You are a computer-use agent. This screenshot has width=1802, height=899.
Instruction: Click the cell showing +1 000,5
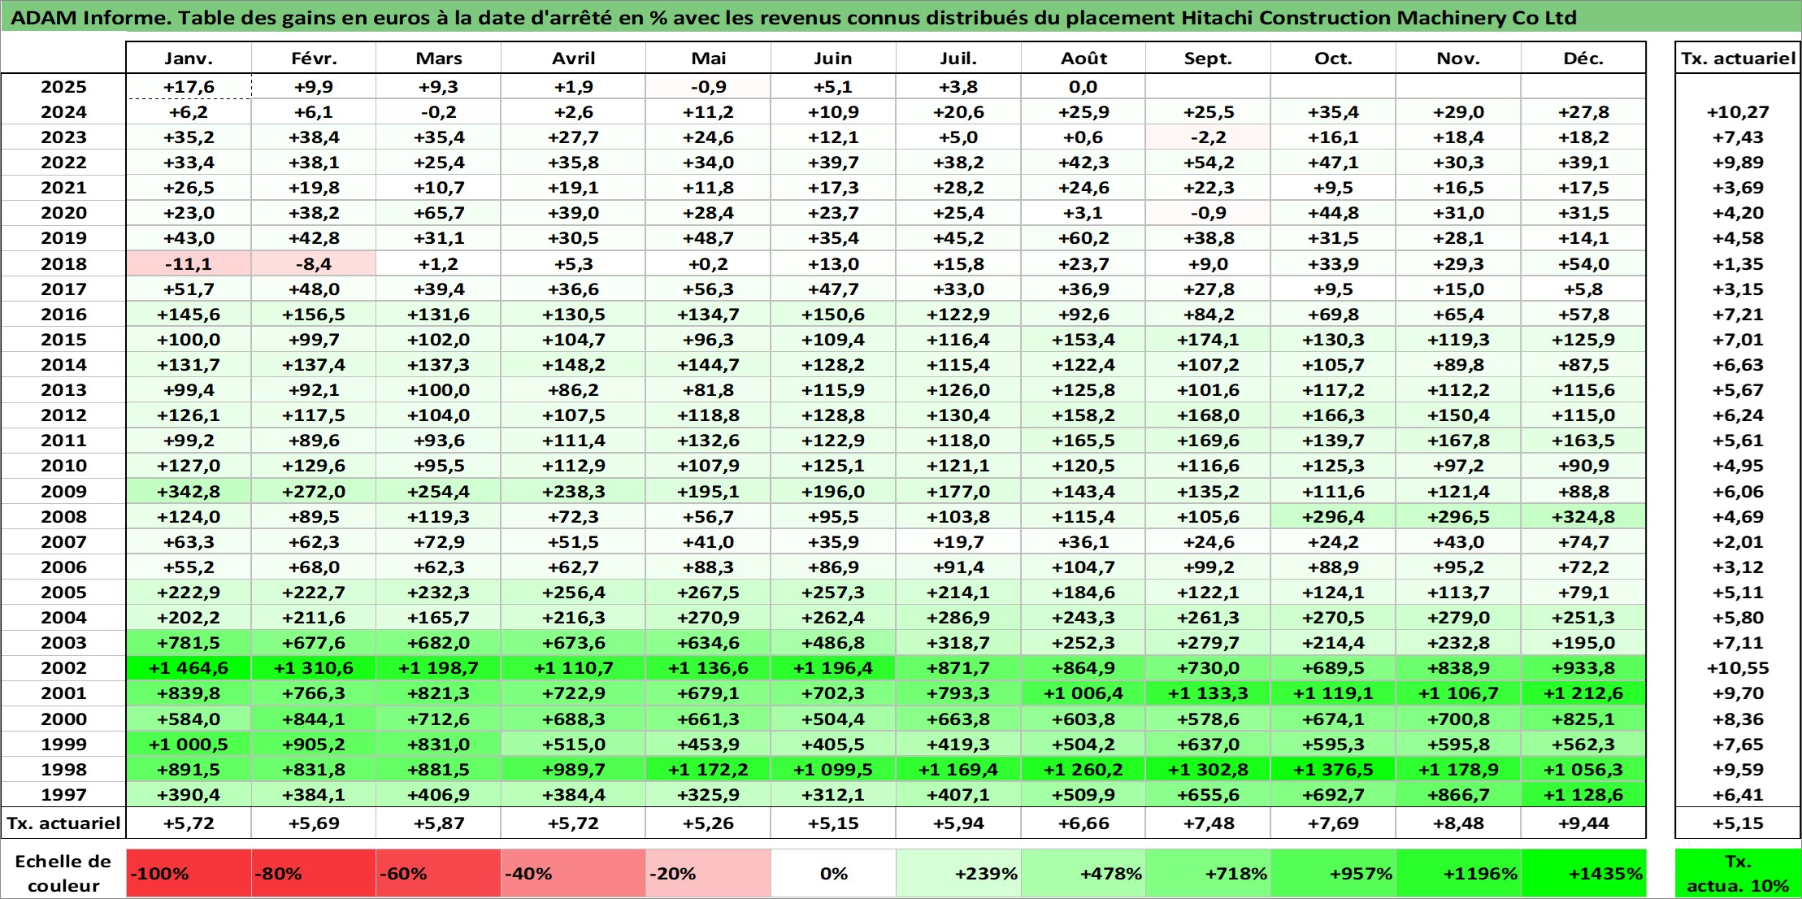coord(189,745)
